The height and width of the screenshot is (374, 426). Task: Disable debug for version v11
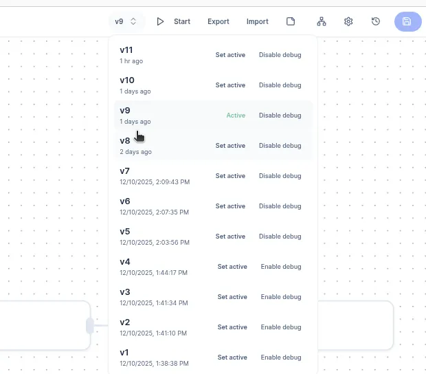tap(280, 55)
